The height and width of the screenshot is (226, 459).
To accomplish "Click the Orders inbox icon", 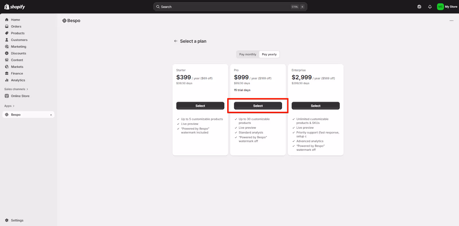I will pyautogui.click(x=7, y=26).
